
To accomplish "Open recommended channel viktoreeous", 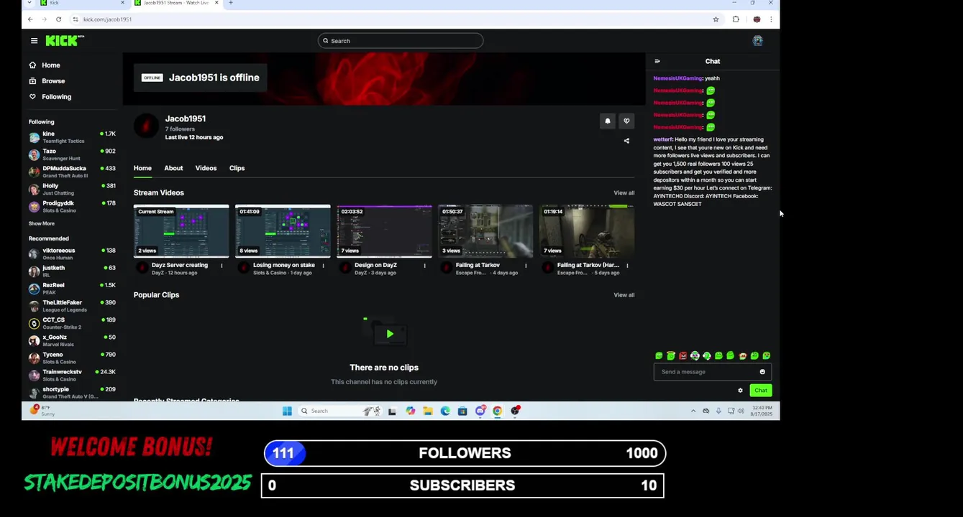I will [x=72, y=253].
